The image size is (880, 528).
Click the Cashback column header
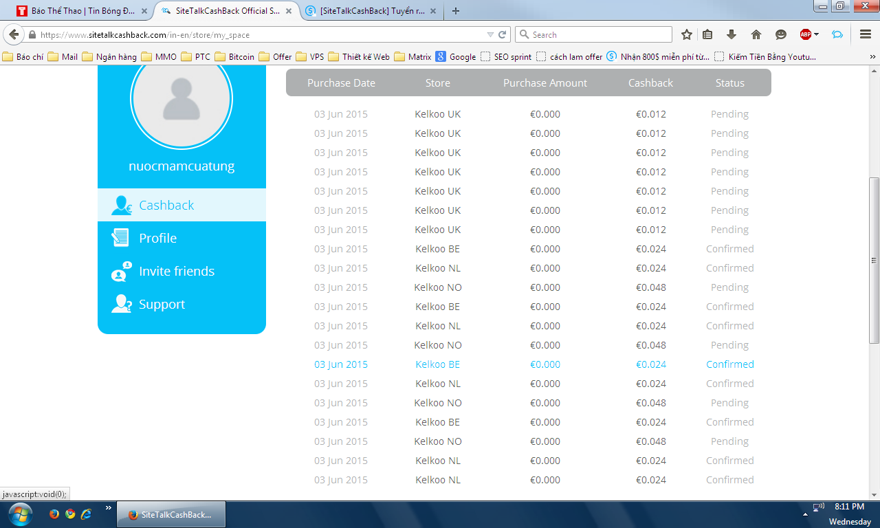point(650,82)
